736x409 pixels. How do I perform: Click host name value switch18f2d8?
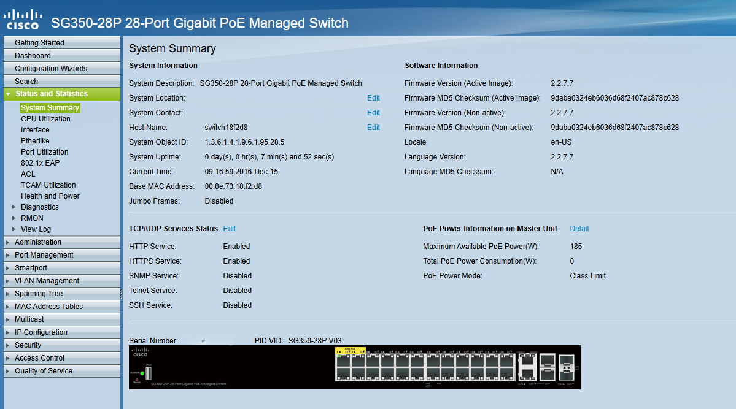227,127
